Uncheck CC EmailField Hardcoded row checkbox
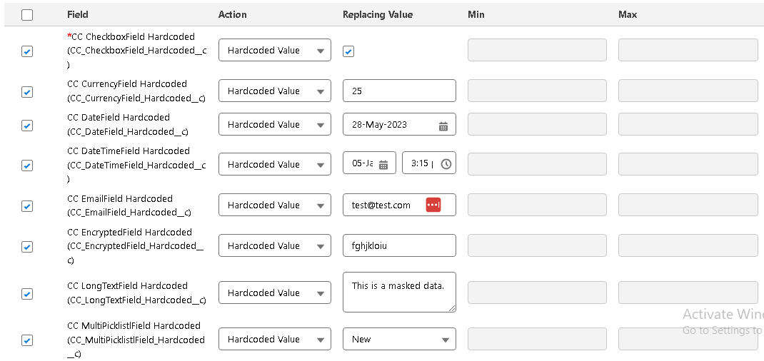Screen dimensions: 764x361 pyautogui.click(x=27, y=206)
